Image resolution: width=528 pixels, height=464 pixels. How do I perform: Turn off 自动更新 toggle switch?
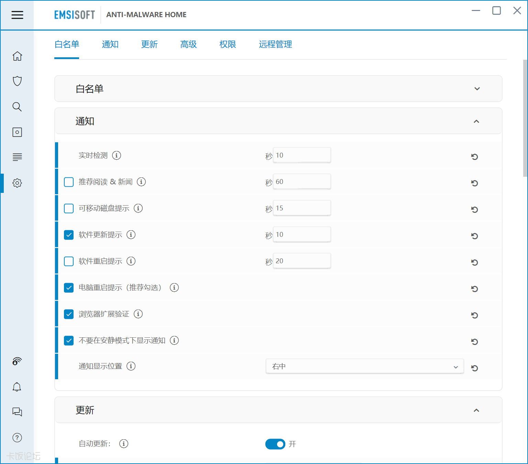pyautogui.click(x=275, y=444)
